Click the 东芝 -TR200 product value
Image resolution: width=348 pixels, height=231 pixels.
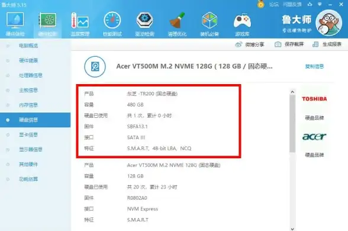[152, 94]
